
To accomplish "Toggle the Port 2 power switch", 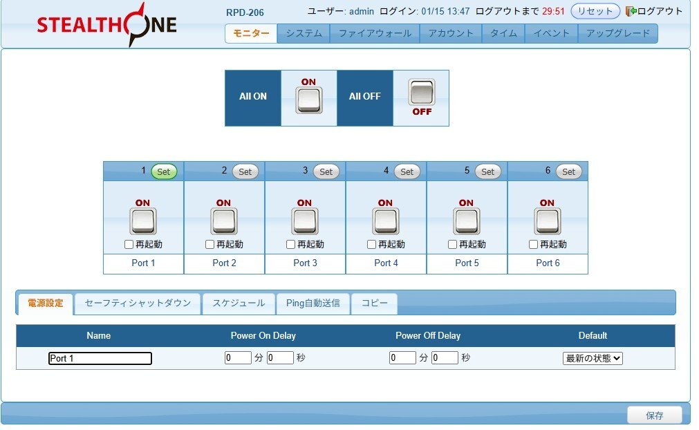I will pos(224,221).
